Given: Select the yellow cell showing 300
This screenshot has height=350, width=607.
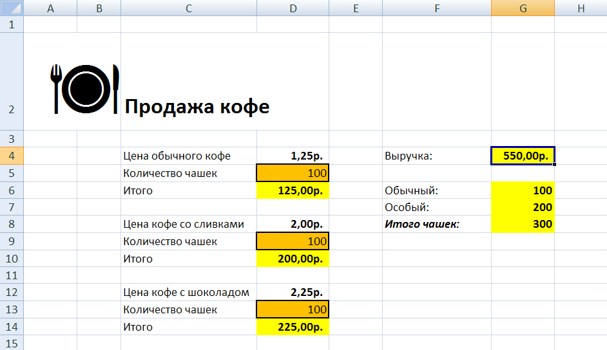Looking at the screenshot, I should pos(523,224).
